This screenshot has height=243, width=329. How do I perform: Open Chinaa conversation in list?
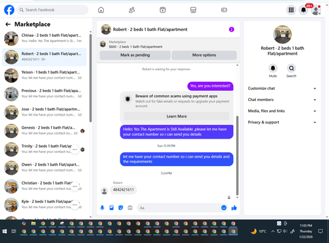(44, 39)
